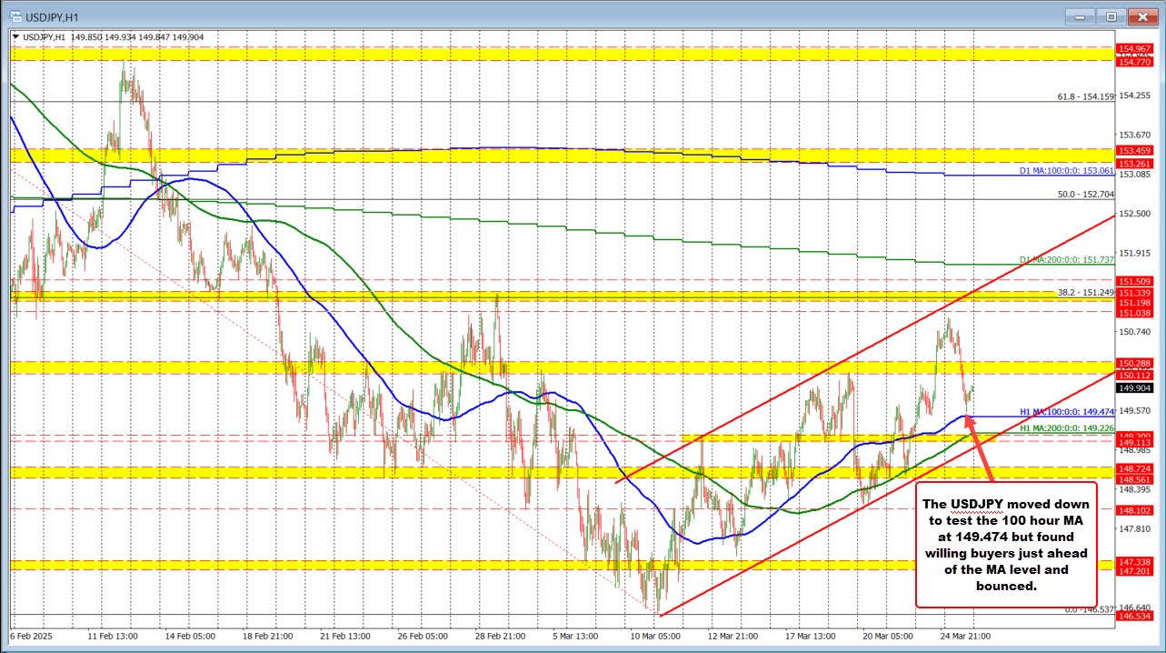Click the 150.740 price axis value
The height and width of the screenshot is (653, 1166).
tap(1135, 332)
